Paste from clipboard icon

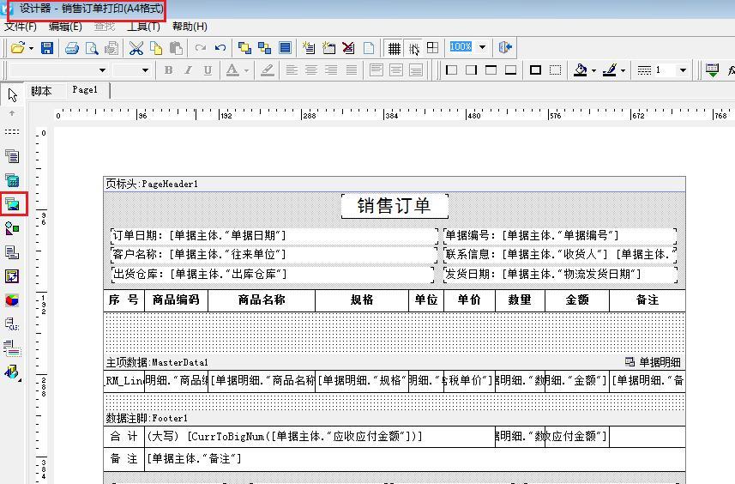176,48
